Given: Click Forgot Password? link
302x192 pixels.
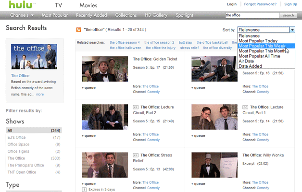Looking at the screenshot, I should [260, 4].
